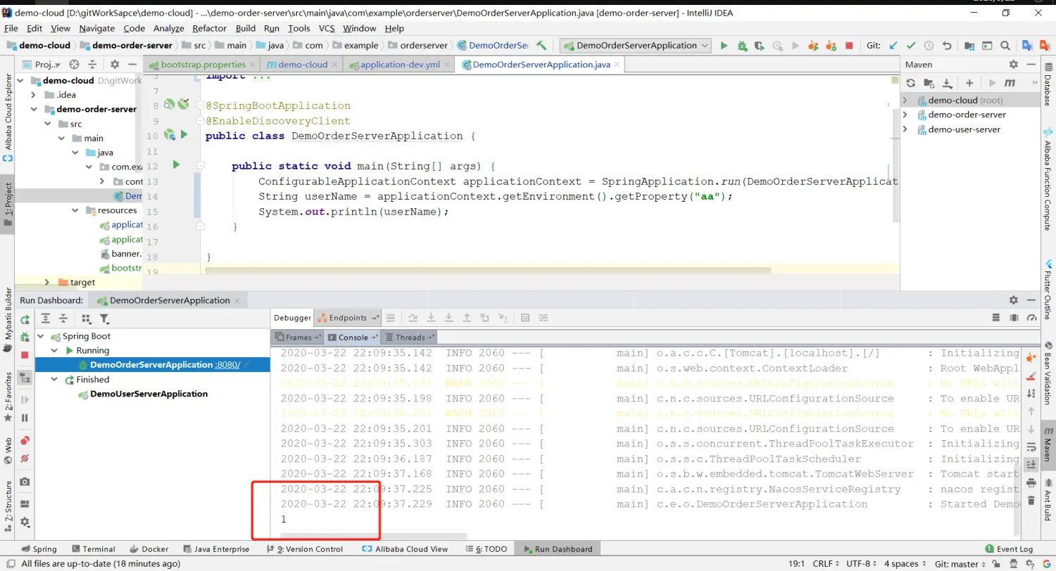Toggle scroll to end in console
Image resolution: width=1056 pixels, height=571 pixels.
(x=1031, y=465)
